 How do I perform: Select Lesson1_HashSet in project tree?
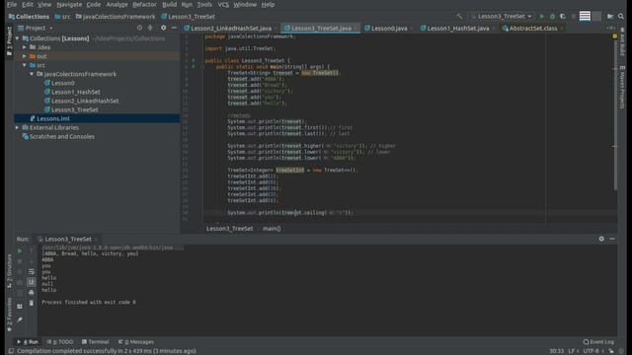tap(76, 92)
